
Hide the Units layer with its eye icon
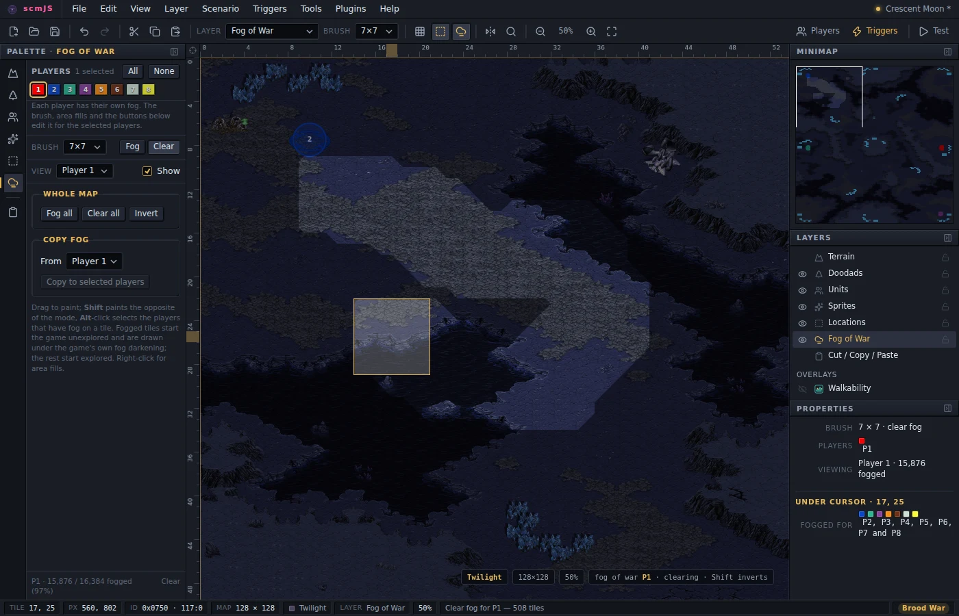click(x=802, y=290)
